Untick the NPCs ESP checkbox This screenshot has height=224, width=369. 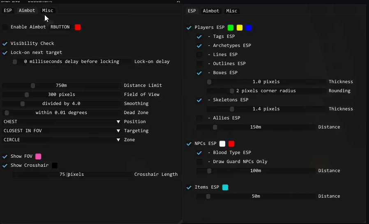click(x=189, y=144)
